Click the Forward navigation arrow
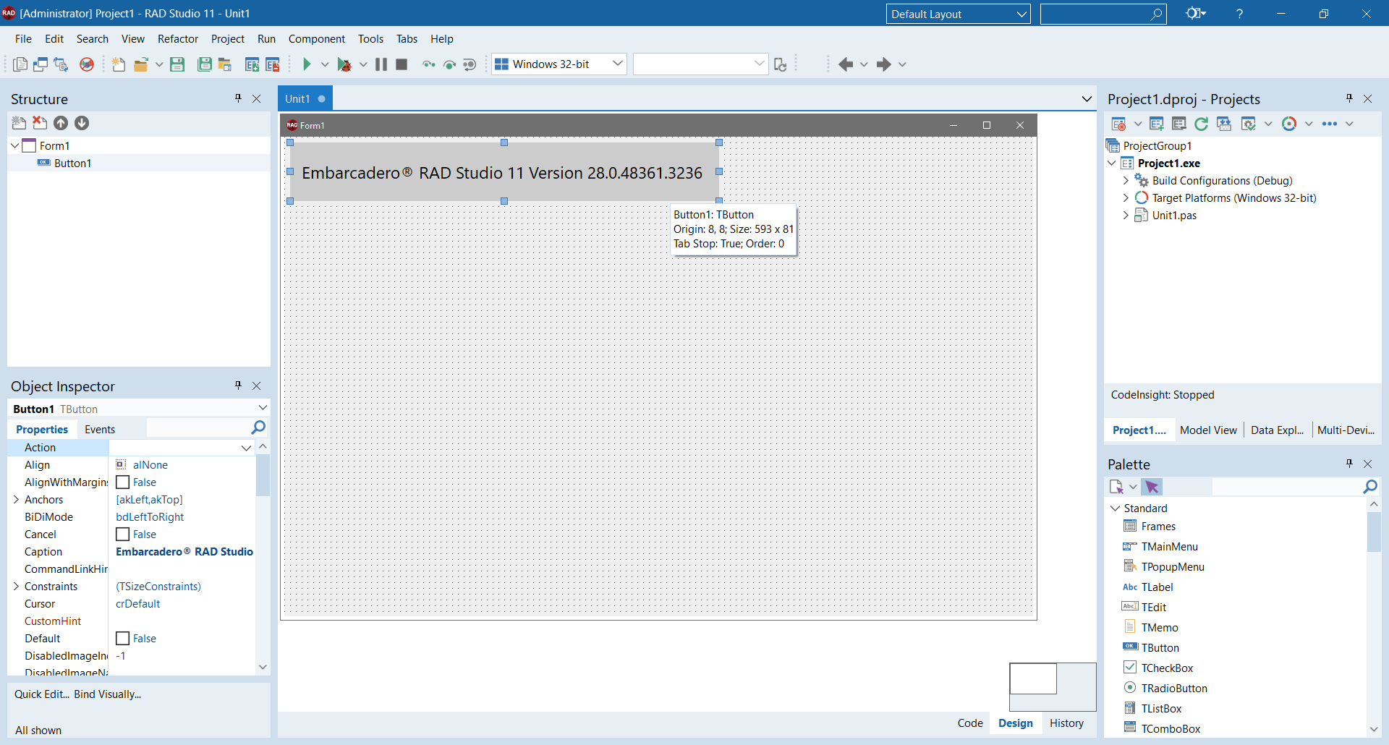The image size is (1389, 745). pos(883,64)
